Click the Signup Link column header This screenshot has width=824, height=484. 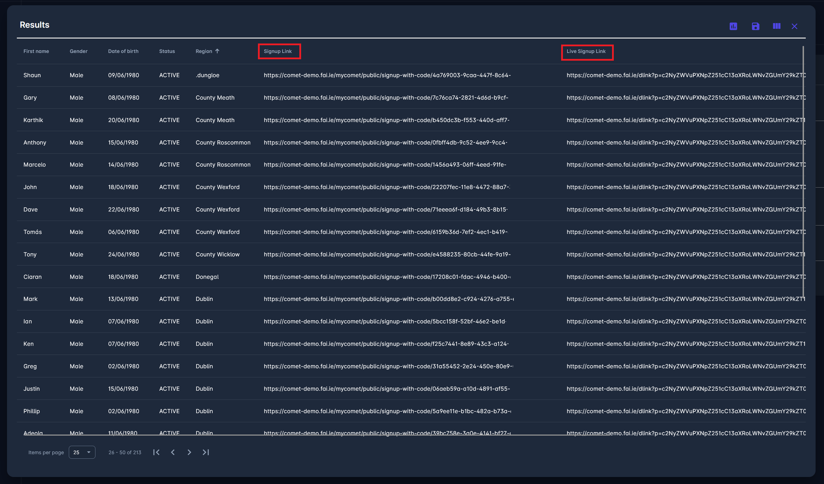pyautogui.click(x=278, y=51)
